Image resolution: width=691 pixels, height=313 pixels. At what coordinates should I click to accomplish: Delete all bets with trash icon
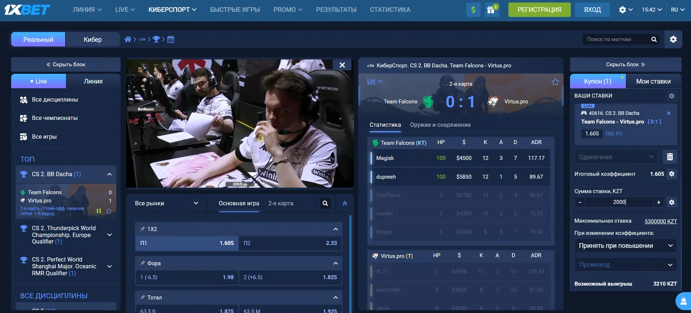(670, 157)
